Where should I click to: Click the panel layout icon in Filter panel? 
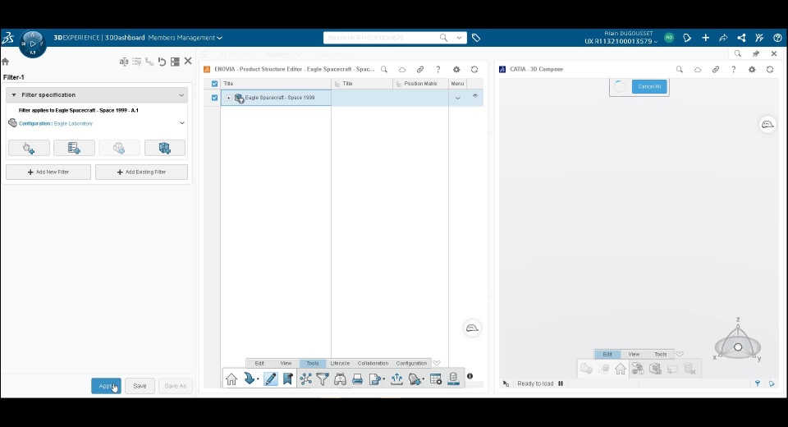coord(175,62)
